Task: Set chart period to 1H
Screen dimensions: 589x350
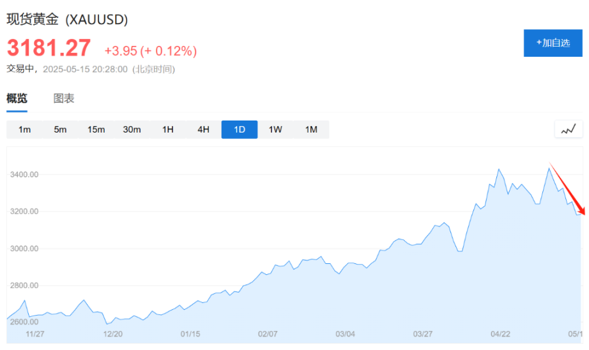Action: [x=167, y=129]
